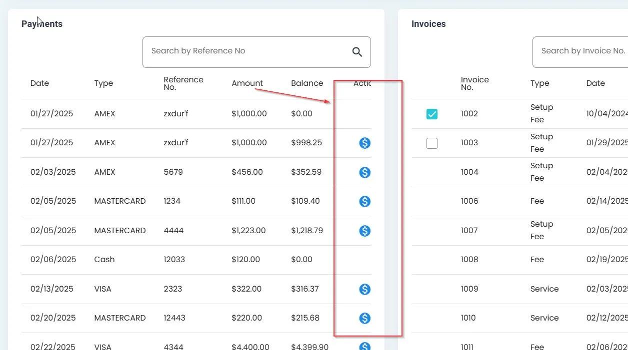
Task: Apply MASTERCARD payment 12443 via dollar icon
Action: 365,318
